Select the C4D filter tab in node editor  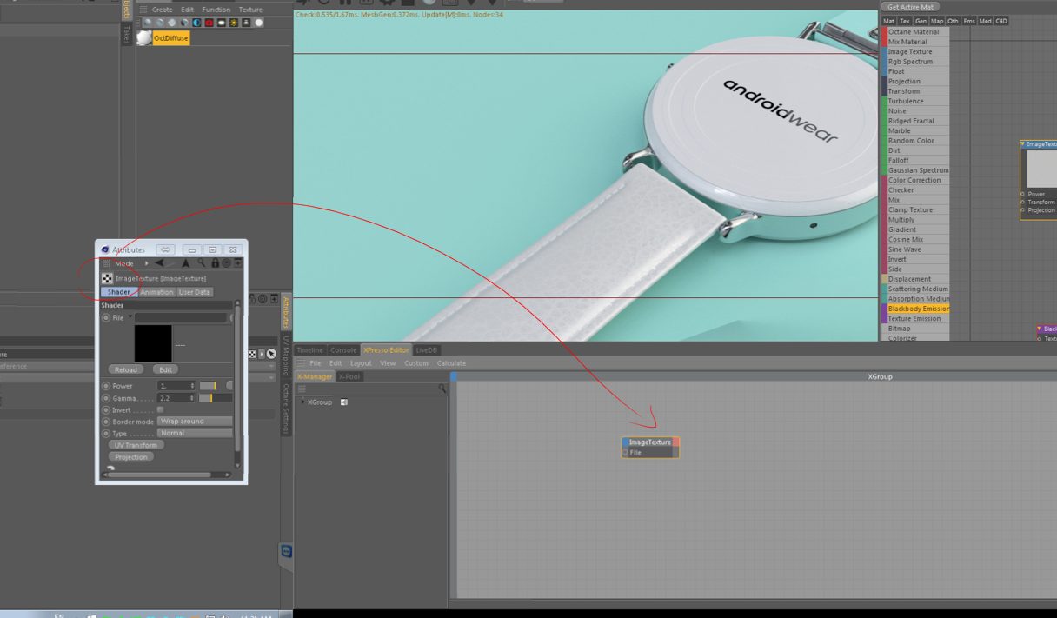(x=1001, y=21)
